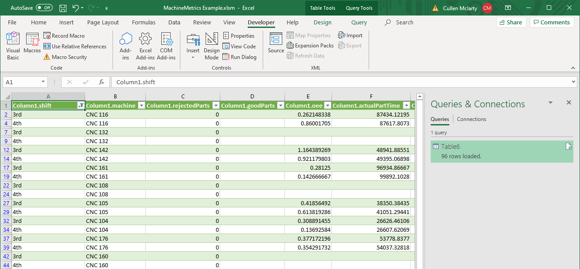Viewport: 580px width, 269px height.
Task: Open the Insert controls dropdown
Action: pyautogui.click(x=193, y=47)
